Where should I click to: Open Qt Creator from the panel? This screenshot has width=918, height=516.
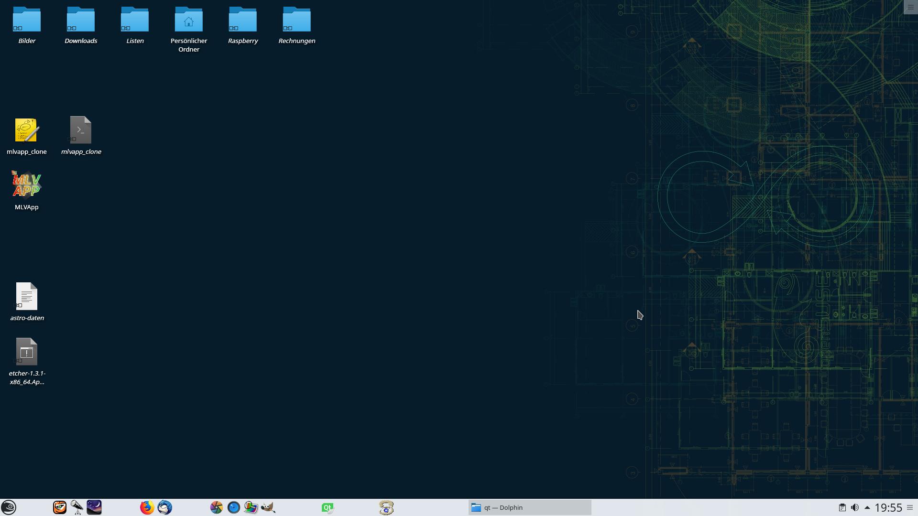(x=328, y=507)
